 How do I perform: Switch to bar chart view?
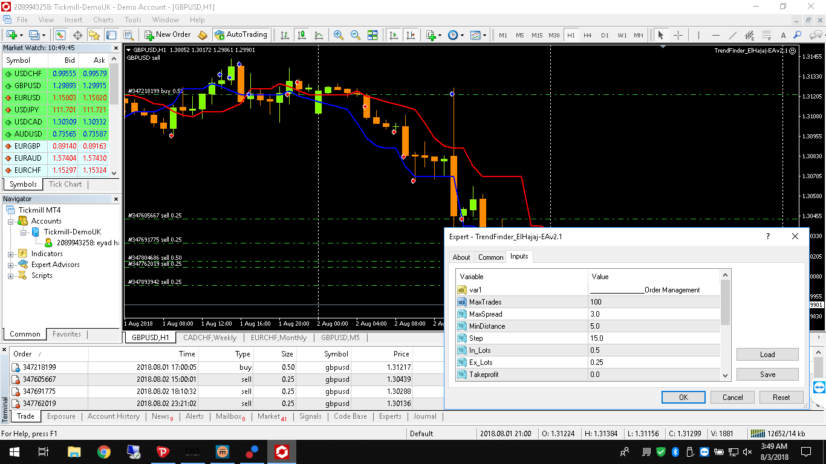point(285,35)
